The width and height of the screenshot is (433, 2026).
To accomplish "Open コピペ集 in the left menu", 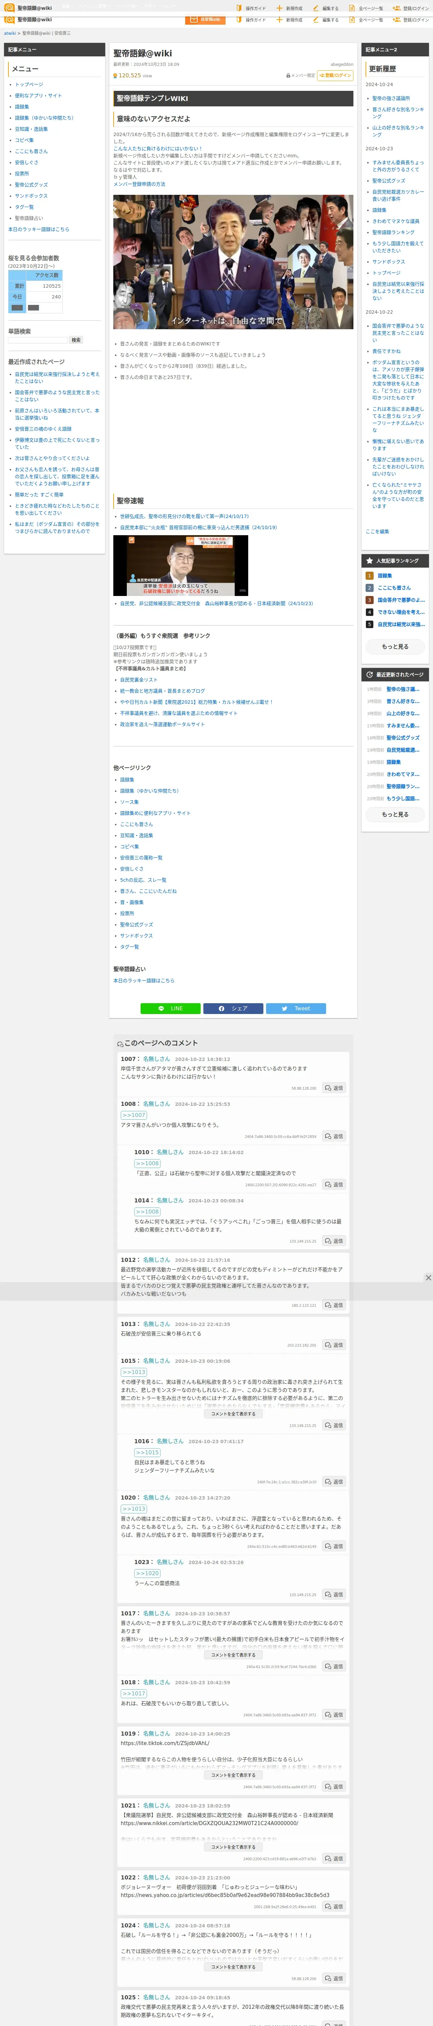I will click(24, 140).
